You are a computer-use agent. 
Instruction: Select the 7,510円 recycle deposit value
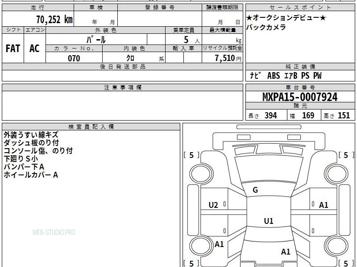[x=228, y=58]
